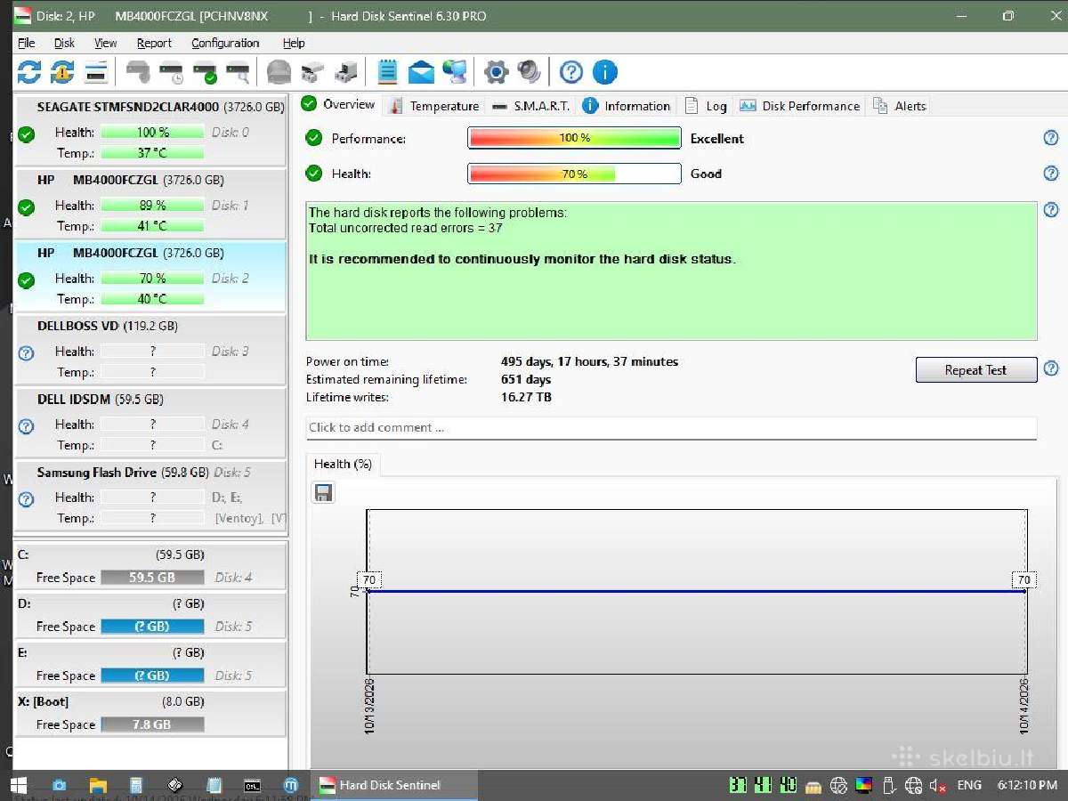Click the C: Free Space 59.5 GB bar
Screen dimensions: 1068x801
tap(152, 578)
